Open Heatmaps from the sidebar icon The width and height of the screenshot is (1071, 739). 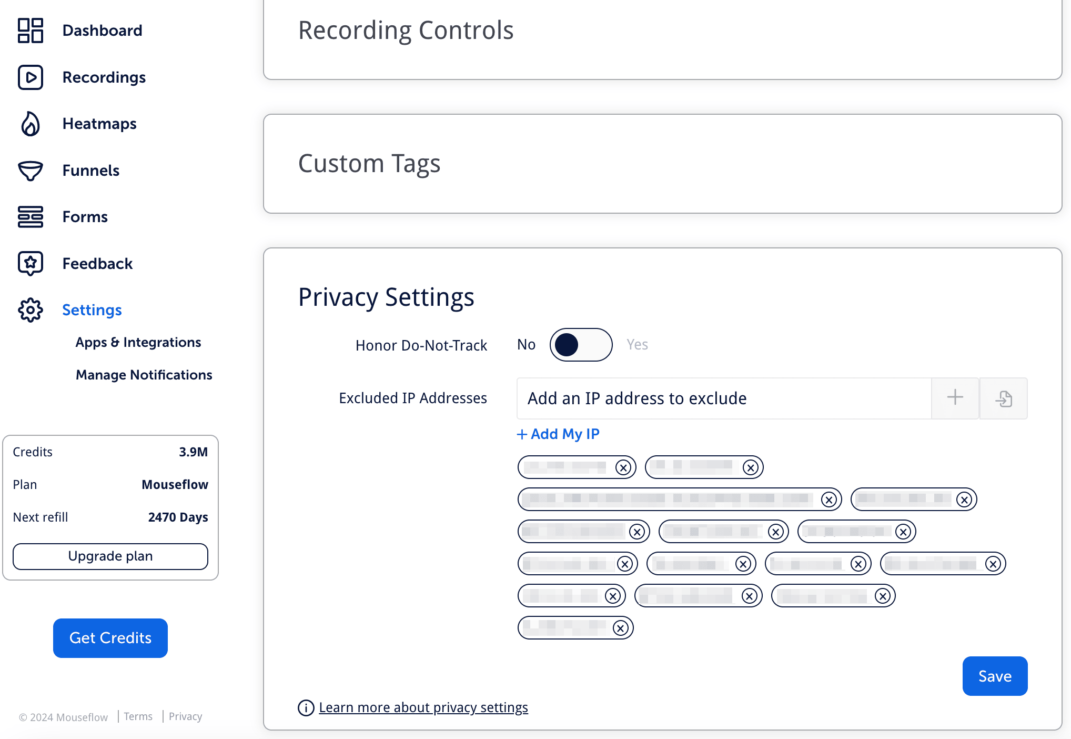click(x=30, y=124)
